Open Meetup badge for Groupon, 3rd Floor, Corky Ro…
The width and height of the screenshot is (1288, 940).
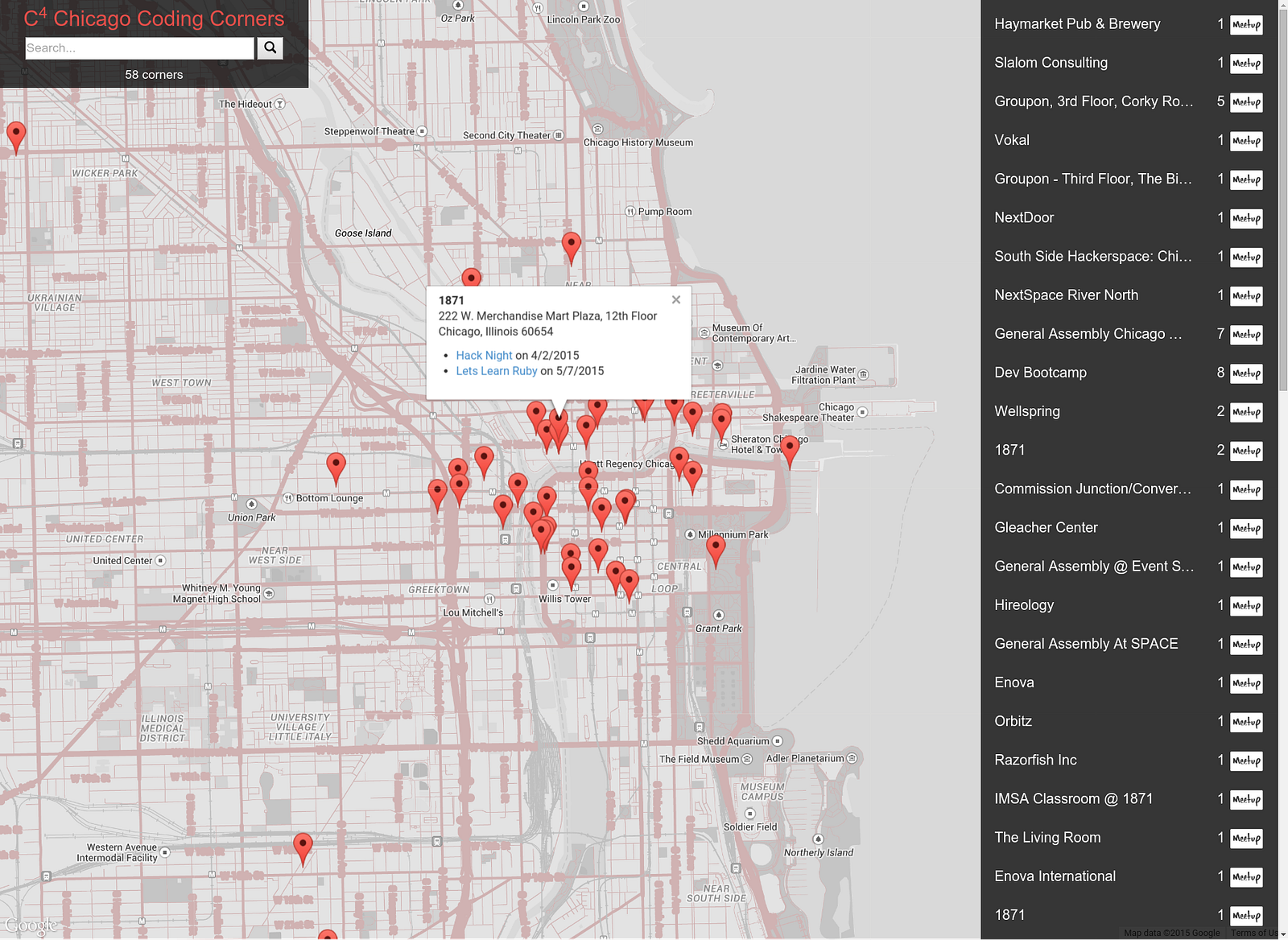[1246, 102]
